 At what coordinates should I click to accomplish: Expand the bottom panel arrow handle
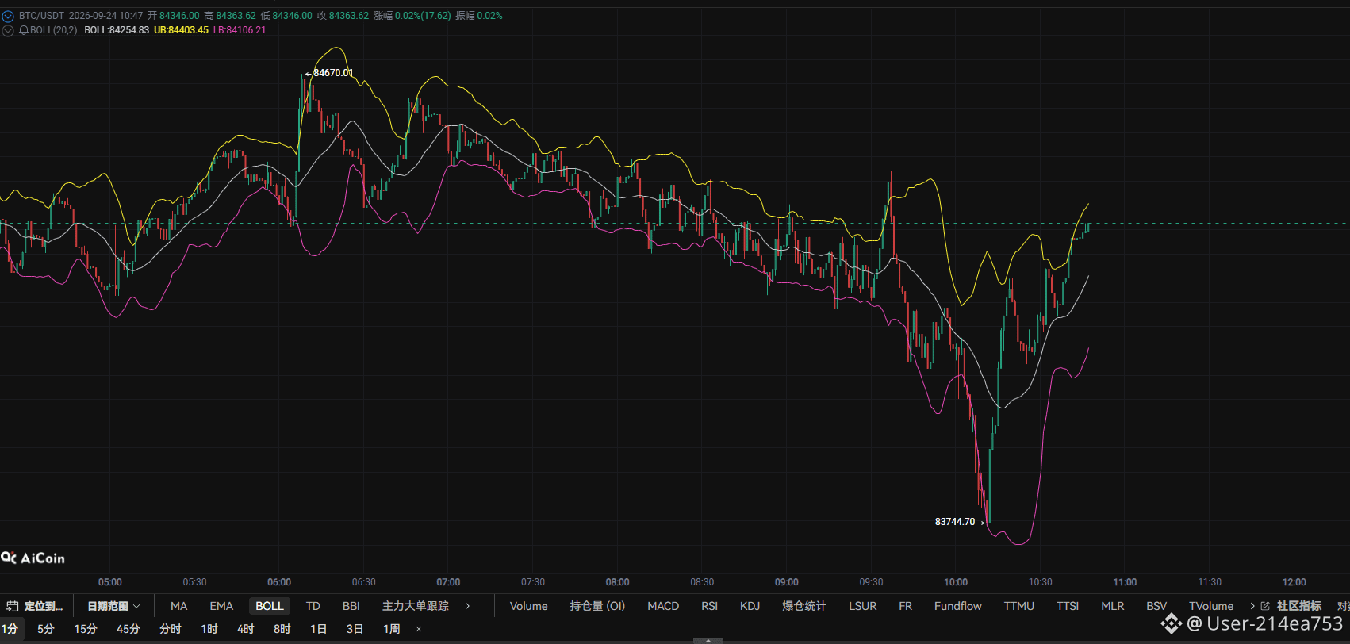pyautogui.click(x=708, y=640)
